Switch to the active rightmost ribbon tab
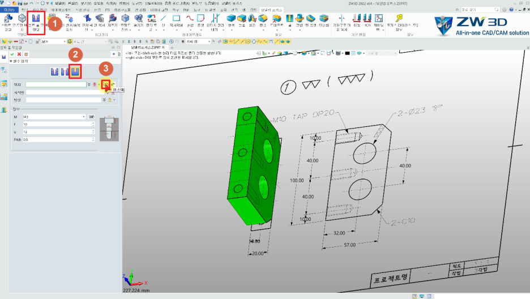This screenshot has width=530, height=299. point(271,10)
